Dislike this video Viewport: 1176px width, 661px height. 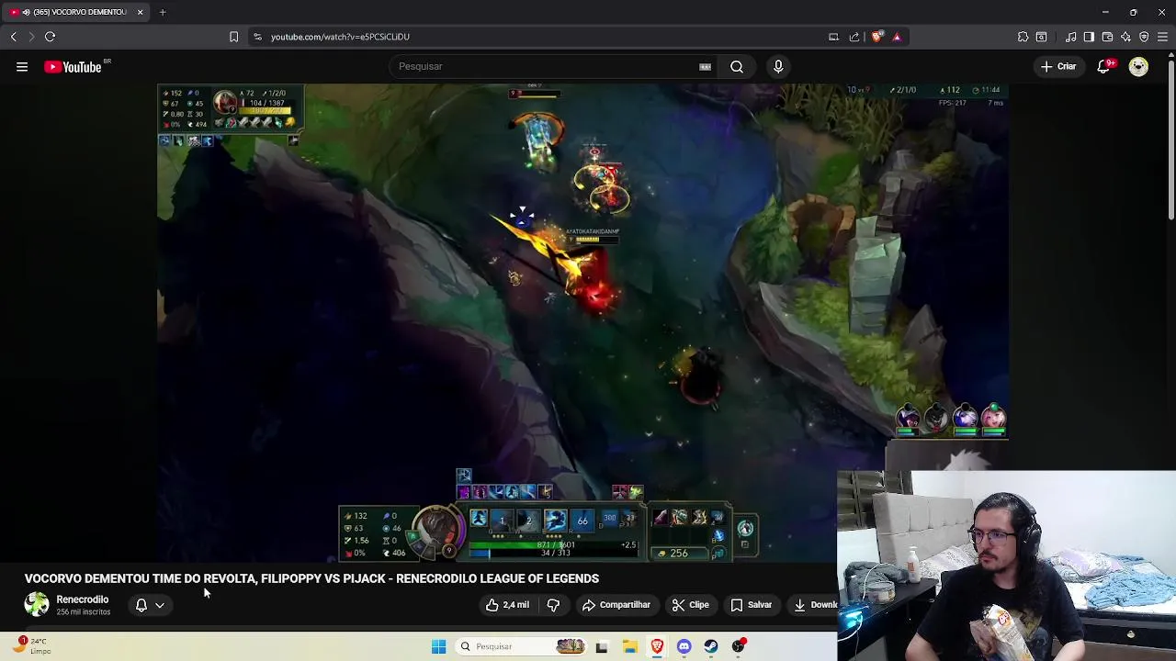pyautogui.click(x=553, y=605)
